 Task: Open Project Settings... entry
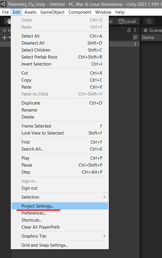(x=60, y=206)
